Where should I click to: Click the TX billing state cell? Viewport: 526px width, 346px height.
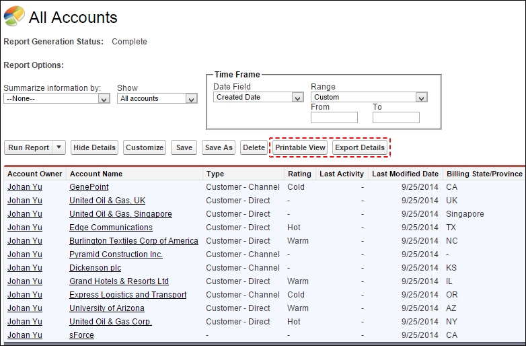[x=451, y=228]
